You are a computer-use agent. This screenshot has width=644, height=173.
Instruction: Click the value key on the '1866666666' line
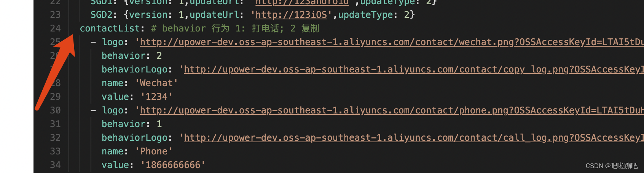[x=115, y=165]
